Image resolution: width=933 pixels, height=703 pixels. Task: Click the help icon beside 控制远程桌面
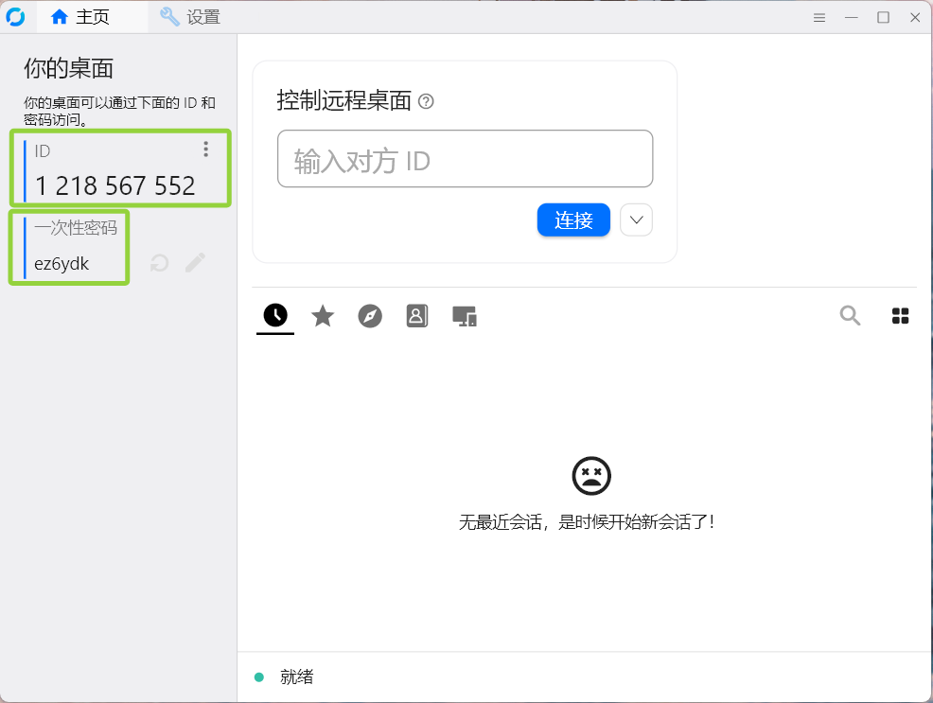[x=426, y=101]
